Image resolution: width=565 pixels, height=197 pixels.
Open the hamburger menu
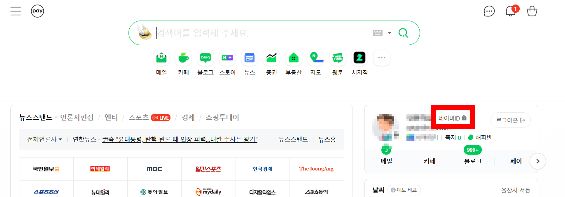(16, 11)
